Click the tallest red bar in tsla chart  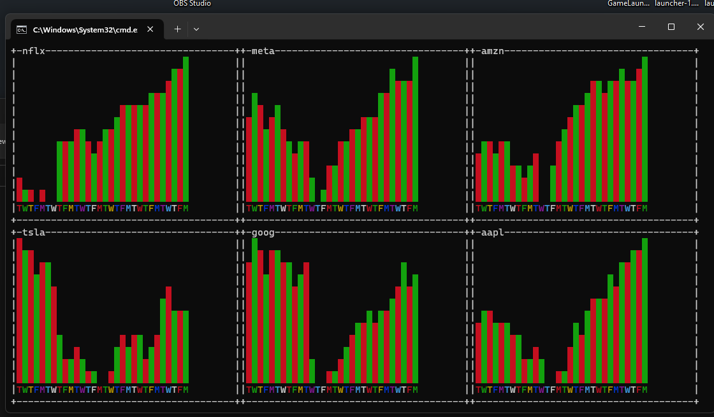click(x=20, y=311)
